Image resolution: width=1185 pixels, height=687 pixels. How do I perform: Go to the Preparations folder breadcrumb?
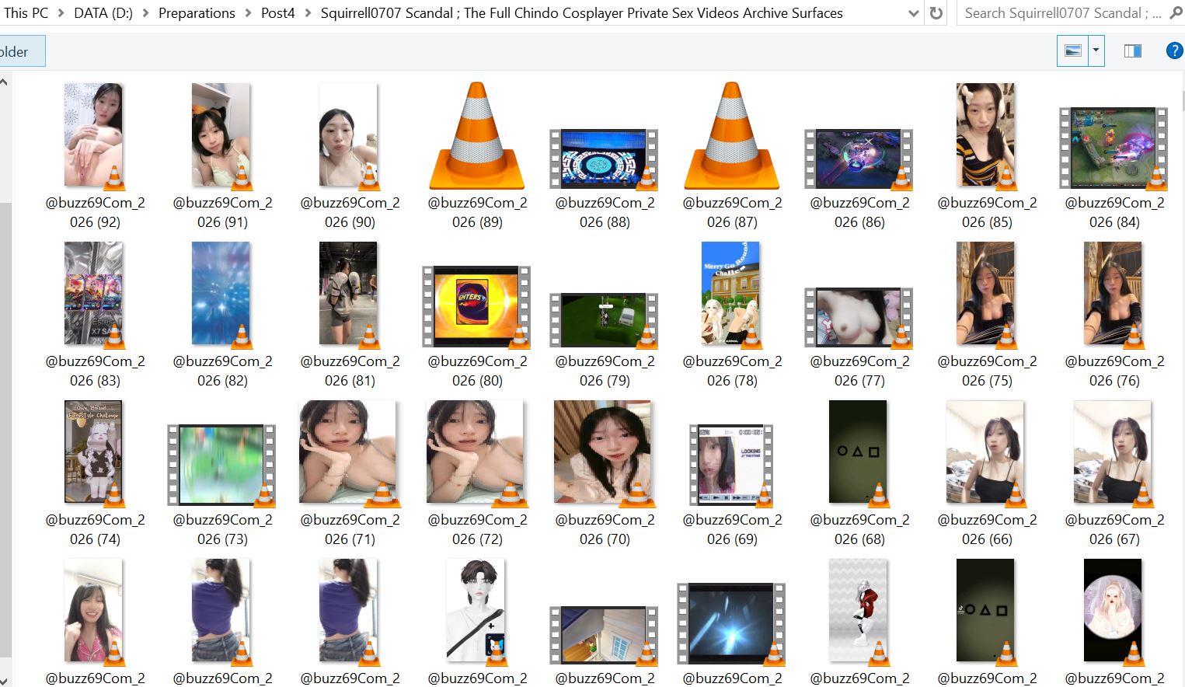pyautogui.click(x=197, y=12)
